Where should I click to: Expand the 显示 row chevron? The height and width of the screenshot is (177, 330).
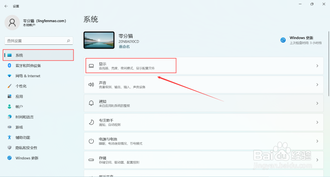tap(317, 66)
